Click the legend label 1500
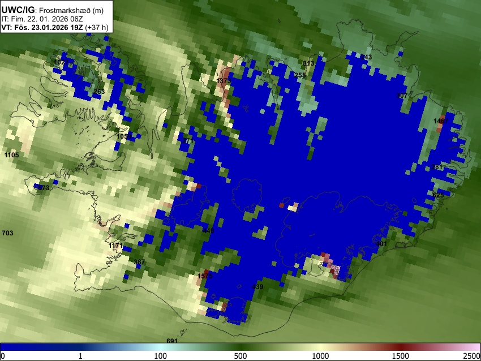The width and height of the screenshot is (481, 361). (x=400, y=356)
